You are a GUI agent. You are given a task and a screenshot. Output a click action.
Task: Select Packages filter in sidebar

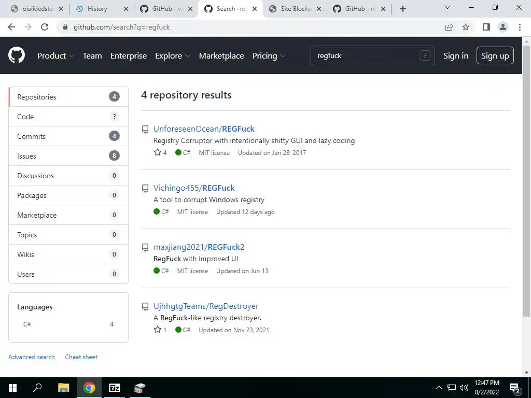point(68,195)
